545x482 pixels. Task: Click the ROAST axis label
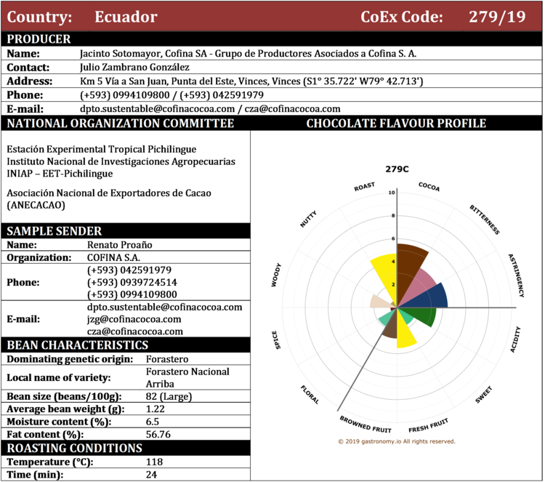click(x=364, y=187)
